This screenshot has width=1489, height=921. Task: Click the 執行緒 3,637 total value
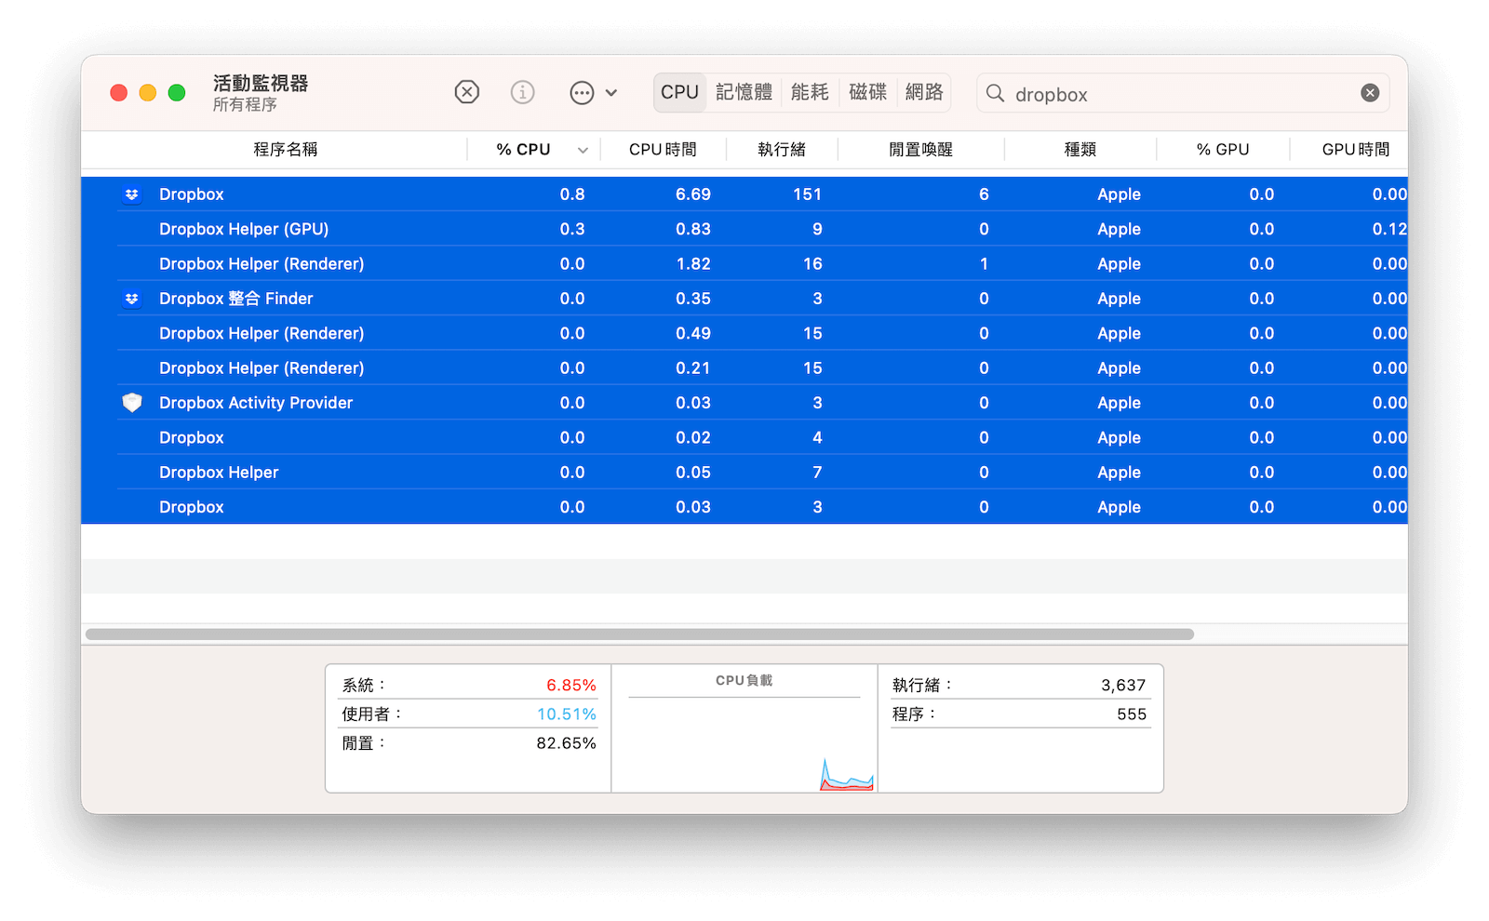1123,686
